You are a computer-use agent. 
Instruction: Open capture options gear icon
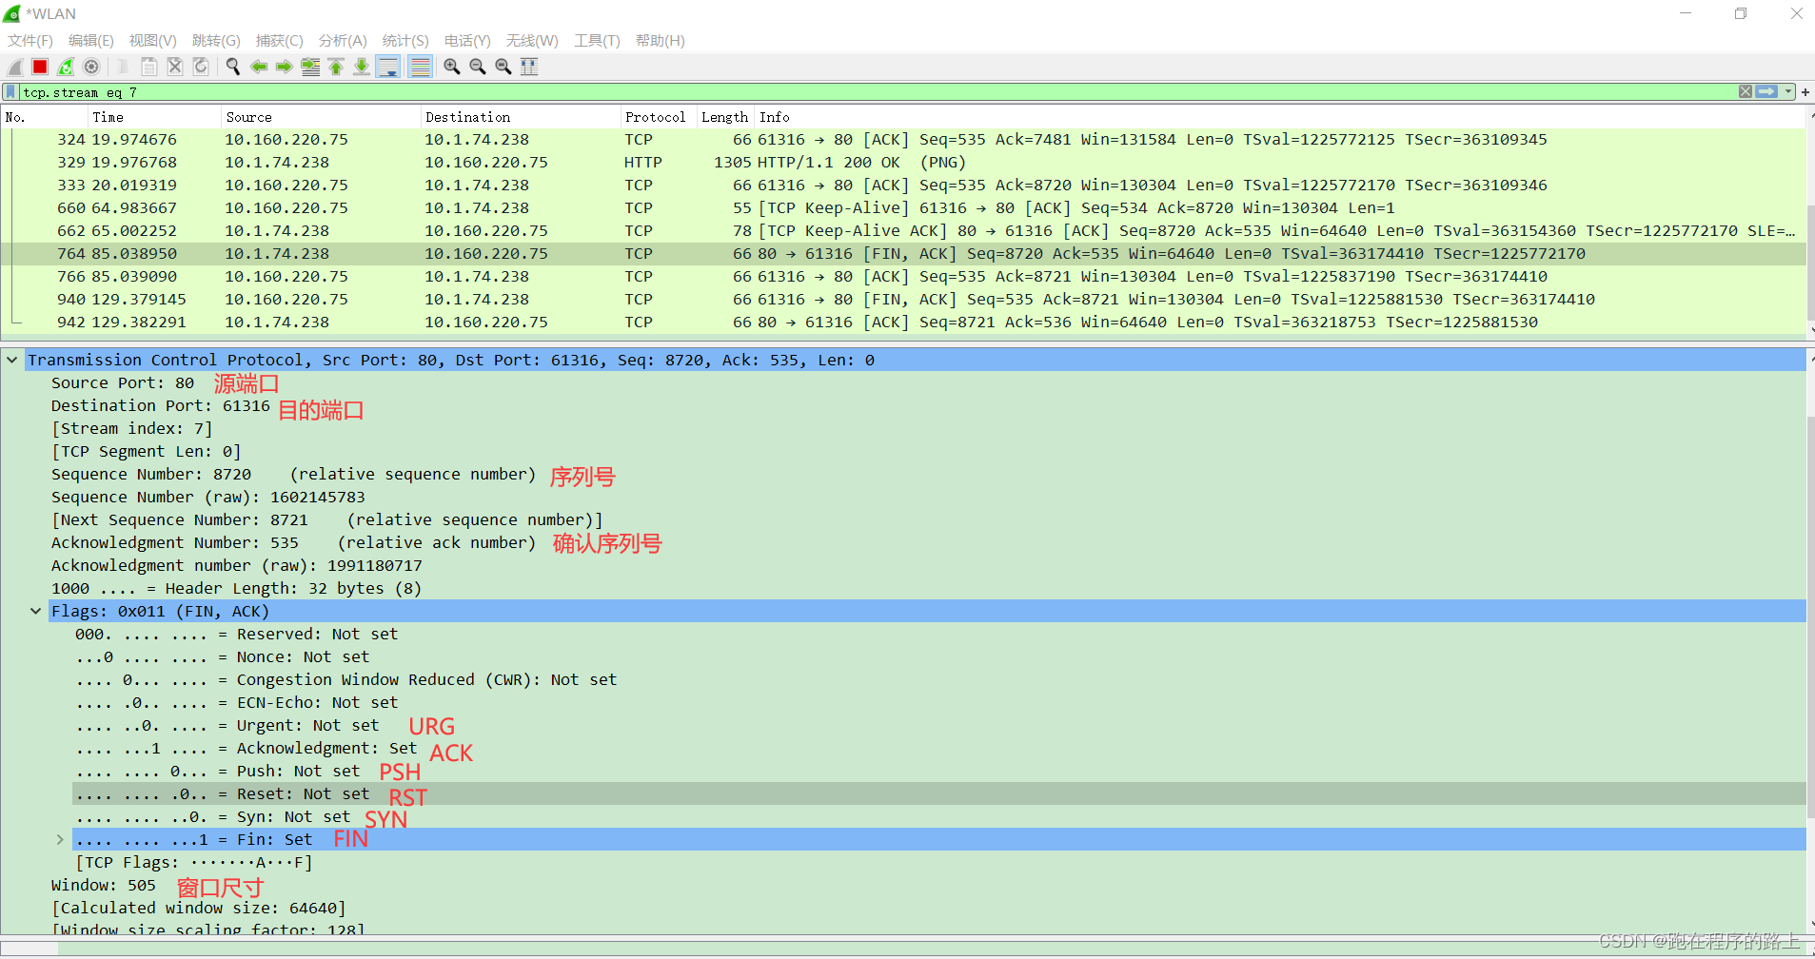click(x=91, y=67)
